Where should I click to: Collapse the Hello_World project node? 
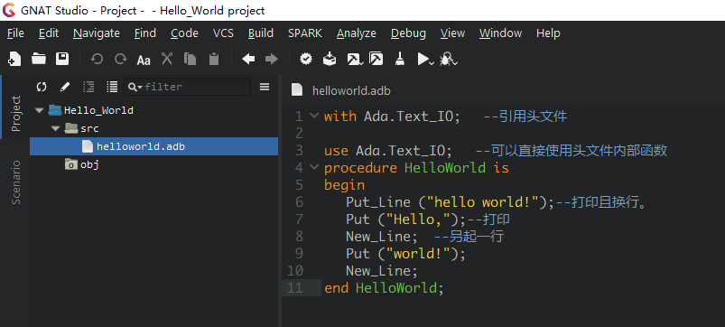[39, 110]
